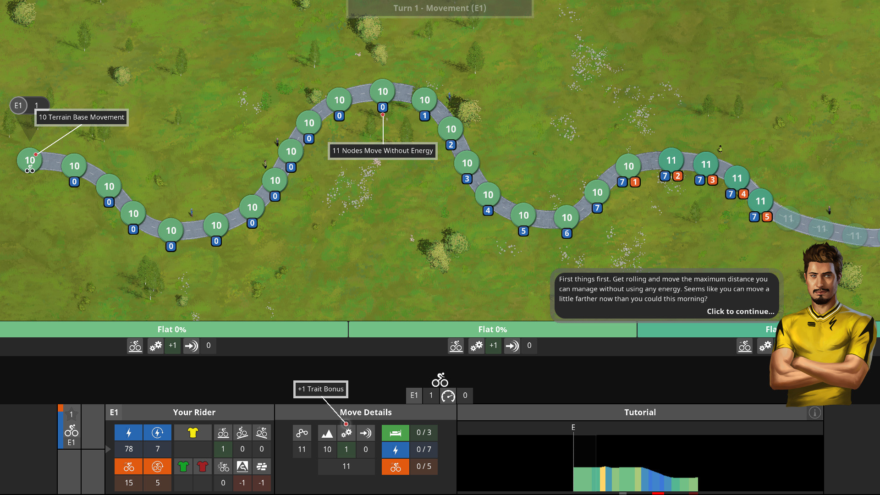
Task: Select the road node marked 11 with orange 1
Action: (628, 167)
